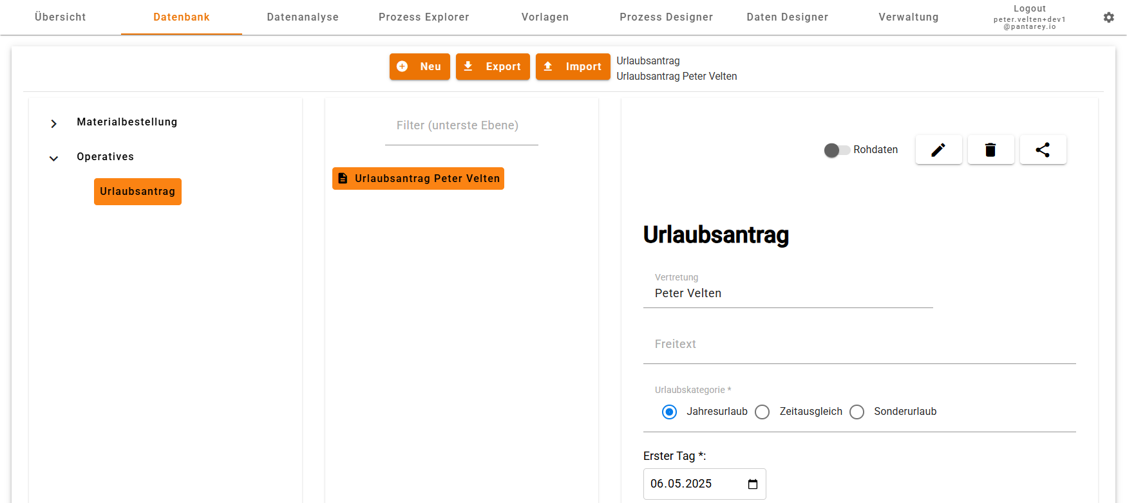Click the pencil edit icon

coord(938,150)
